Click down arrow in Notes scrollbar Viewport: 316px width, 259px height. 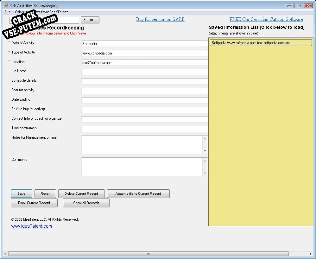205,151
